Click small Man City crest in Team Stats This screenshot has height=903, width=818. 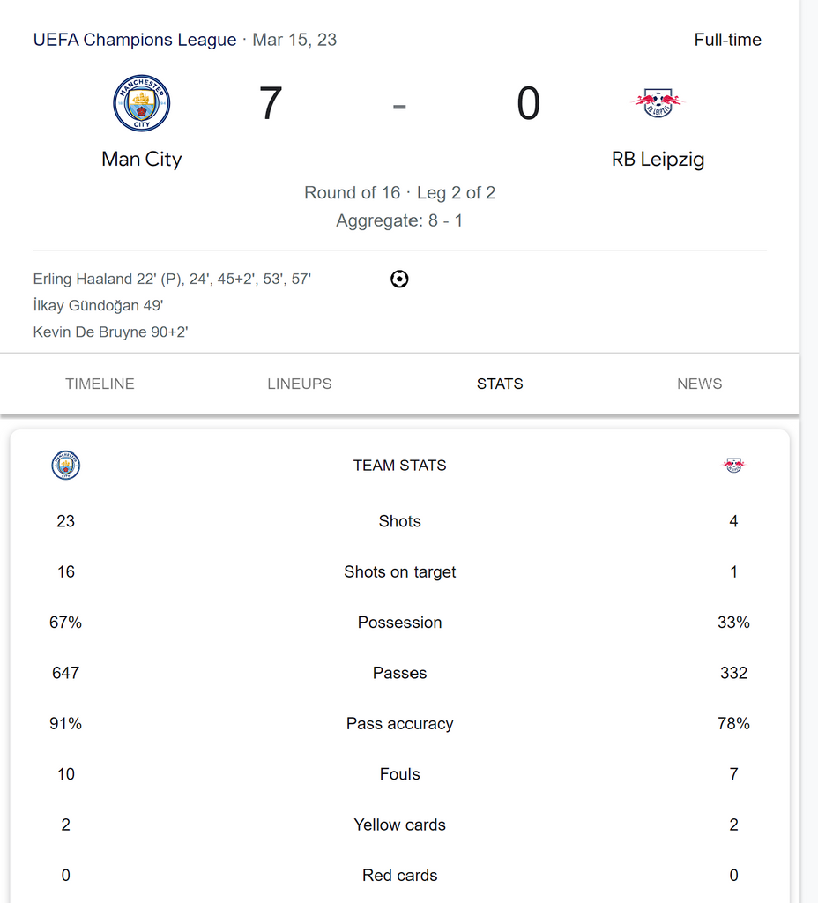(x=65, y=465)
